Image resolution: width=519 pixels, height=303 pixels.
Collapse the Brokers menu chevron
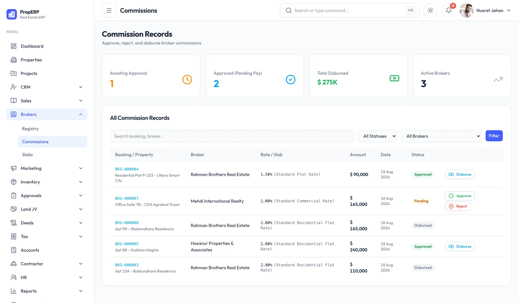click(81, 114)
